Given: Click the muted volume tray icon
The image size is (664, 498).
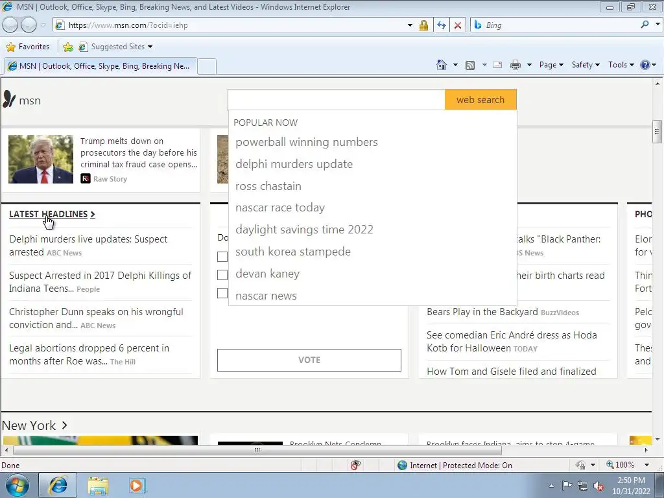Looking at the screenshot, I should pyautogui.click(x=599, y=486).
